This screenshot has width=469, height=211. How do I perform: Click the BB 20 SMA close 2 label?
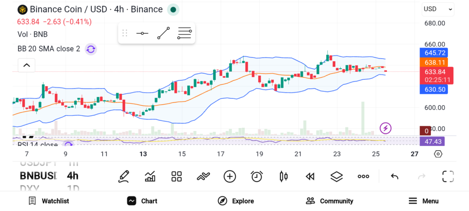49,49
